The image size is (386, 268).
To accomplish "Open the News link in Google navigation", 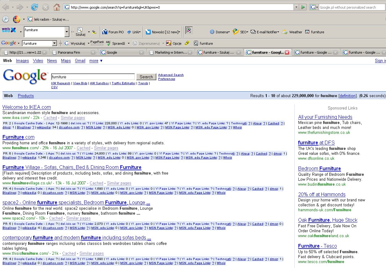I will 52,61.
